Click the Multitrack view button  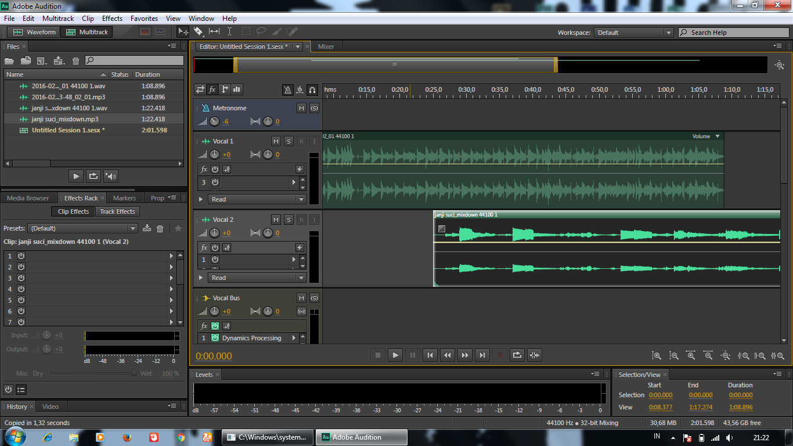tap(86, 32)
